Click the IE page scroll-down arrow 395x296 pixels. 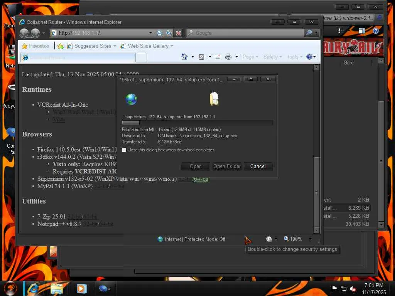coord(316,230)
